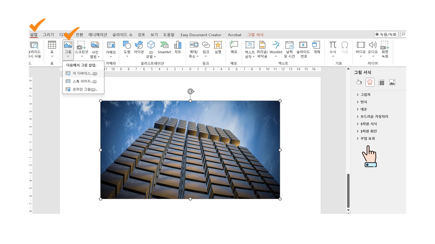Insert a 3D 모델 (3D Model)
The image size is (435, 244).
coord(151,50)
